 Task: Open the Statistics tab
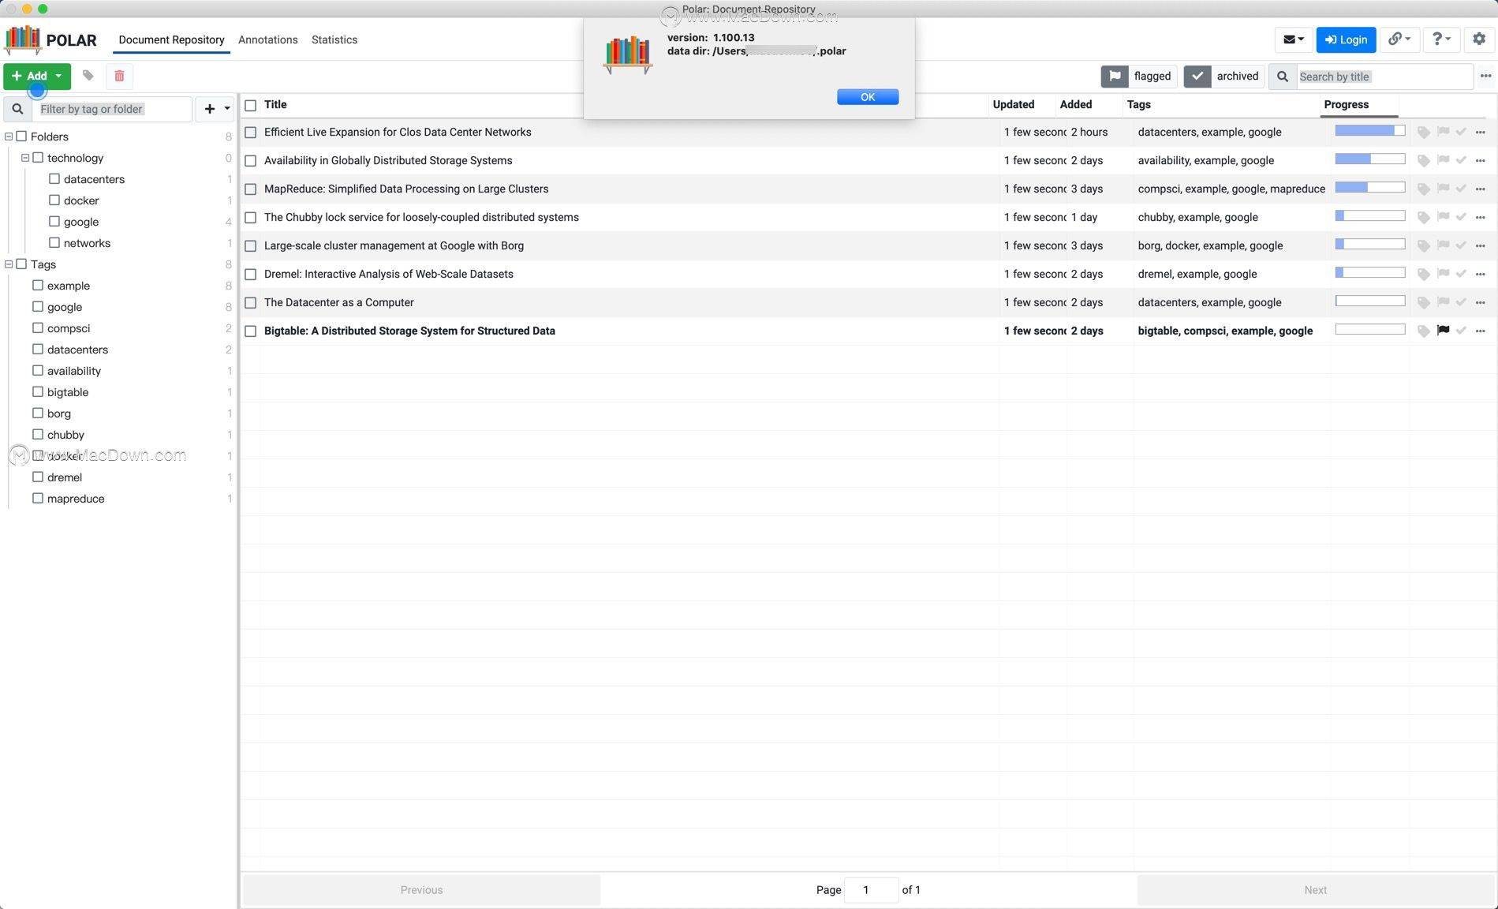pyautogui.click(x=334, y=39)
